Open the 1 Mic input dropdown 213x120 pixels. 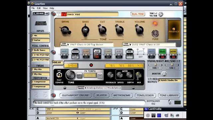point(41,35)
